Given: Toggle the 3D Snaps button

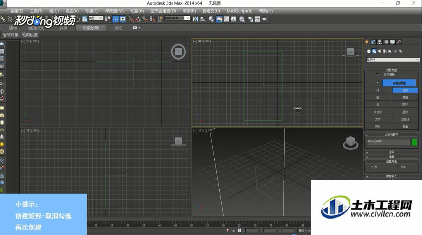Looking at the screenshot, I should (x=131, y=19).
